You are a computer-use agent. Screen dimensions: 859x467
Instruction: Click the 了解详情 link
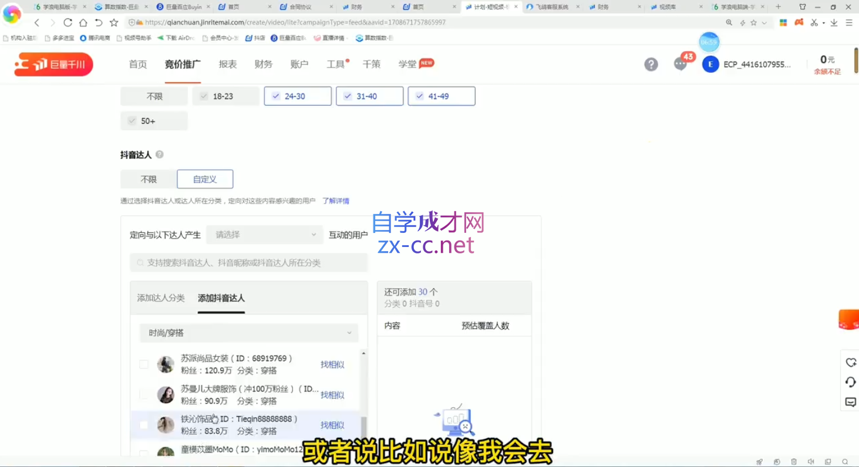click(336, 201)
